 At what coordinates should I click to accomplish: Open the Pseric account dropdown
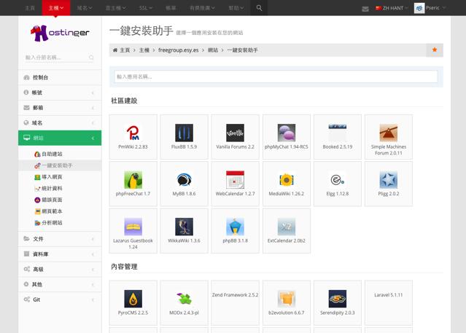tap(435, 8)
